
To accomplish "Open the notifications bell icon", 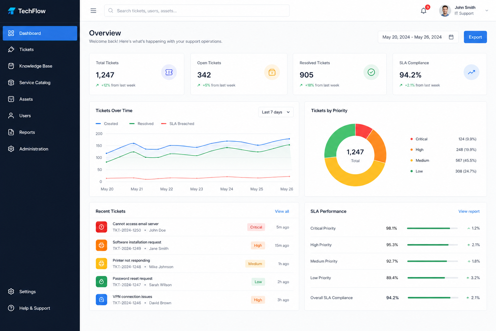I will pos(423,11).
